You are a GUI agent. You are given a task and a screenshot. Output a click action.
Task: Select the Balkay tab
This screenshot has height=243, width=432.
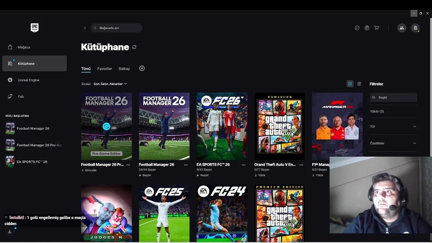pyautogui.click(x=124, y=69)
